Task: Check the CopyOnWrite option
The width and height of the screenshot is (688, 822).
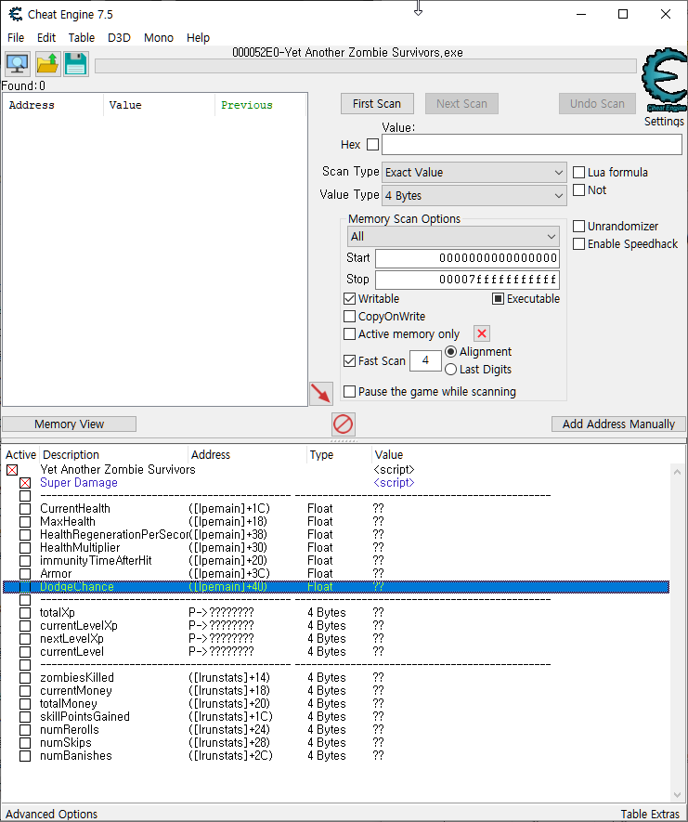Action: pos(349,316)
